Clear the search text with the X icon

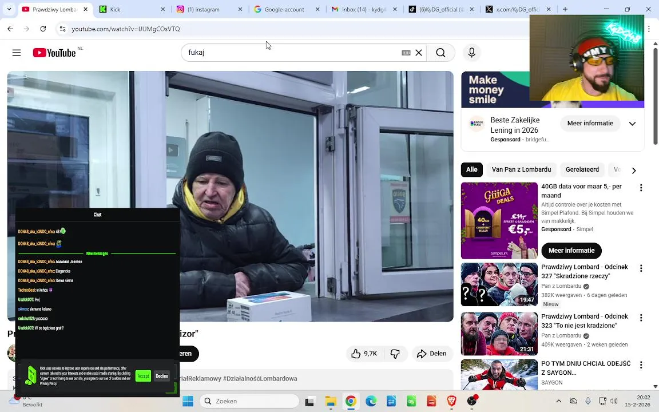click(419, 53)
